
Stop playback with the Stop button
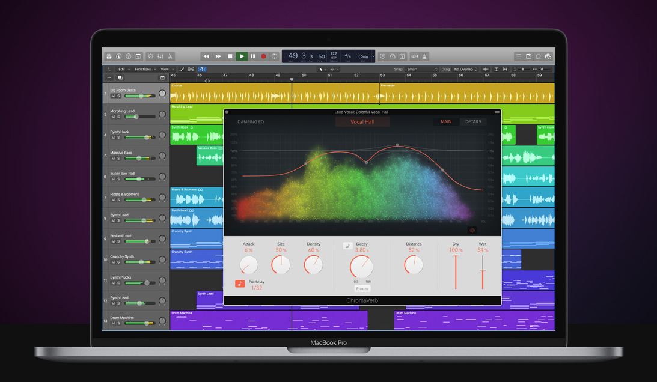coord(230,56)
